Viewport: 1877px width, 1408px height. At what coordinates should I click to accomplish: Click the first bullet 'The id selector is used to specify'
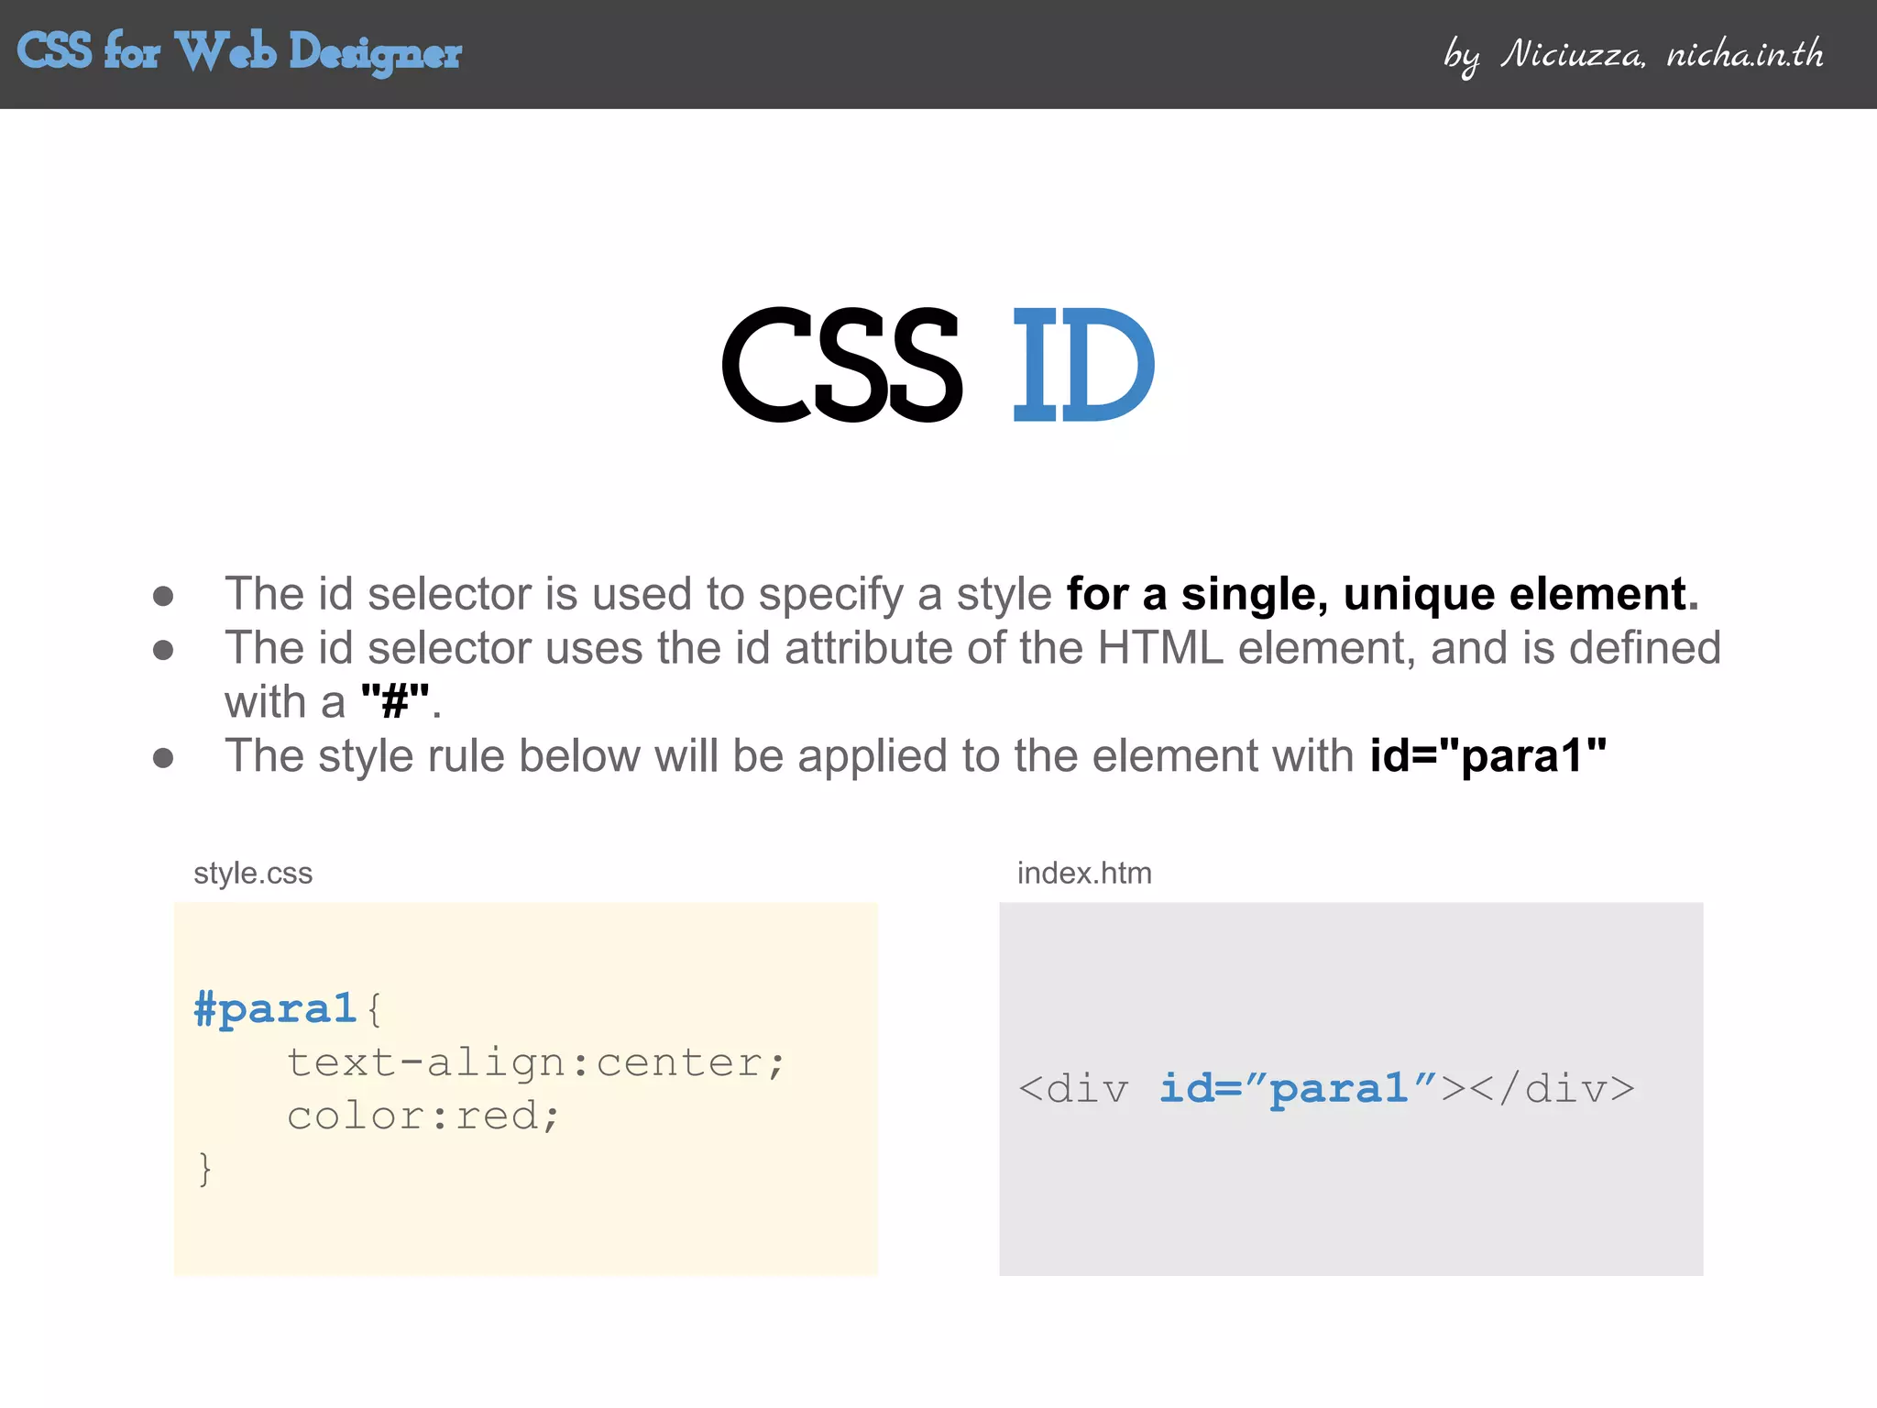pyautogui.click(x=564, y=594)
